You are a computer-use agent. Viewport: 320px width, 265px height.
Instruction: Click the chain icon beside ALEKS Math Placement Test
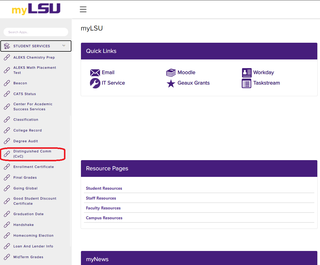7,70
